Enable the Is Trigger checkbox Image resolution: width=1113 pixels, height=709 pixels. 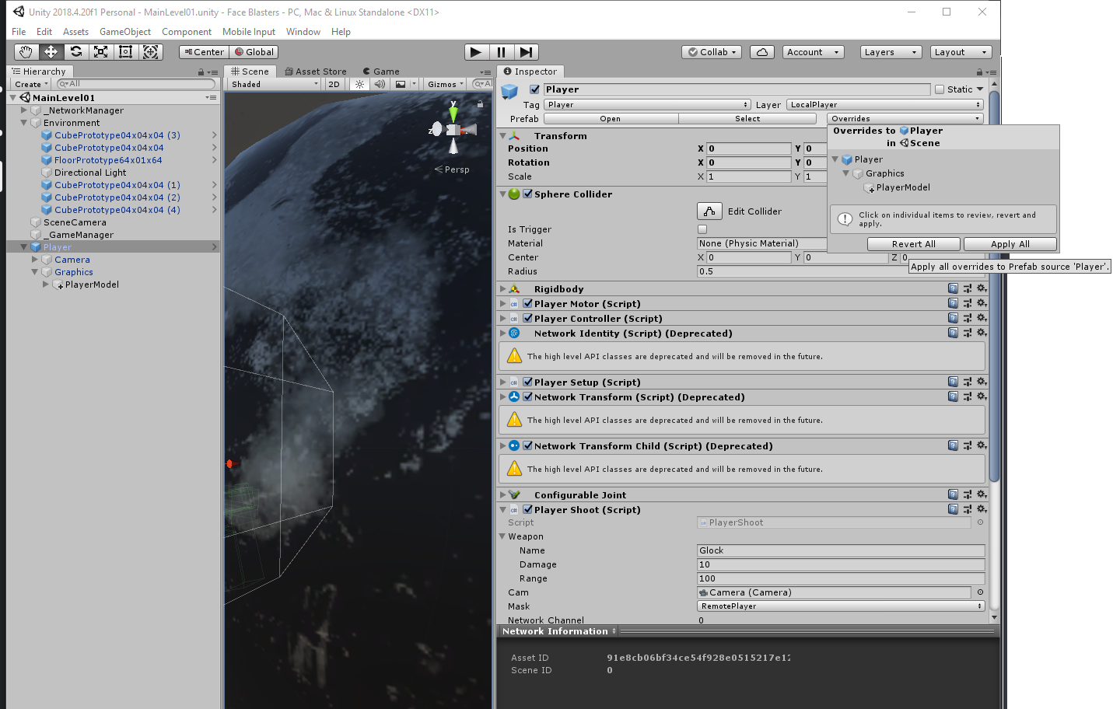pos(702,229)
